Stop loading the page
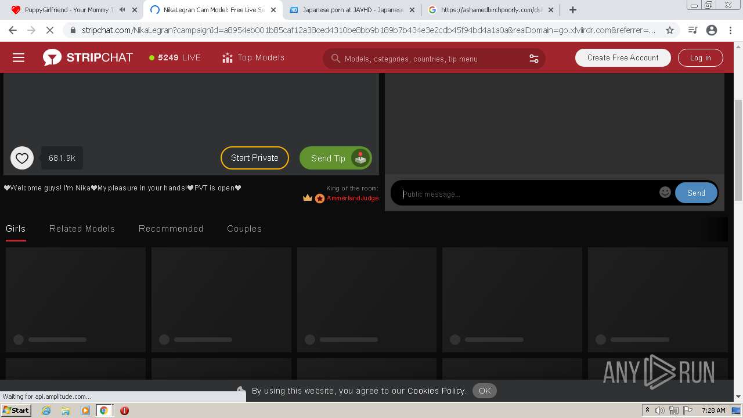The width and height of the screenshot is (743, 418). coord(50,30)
